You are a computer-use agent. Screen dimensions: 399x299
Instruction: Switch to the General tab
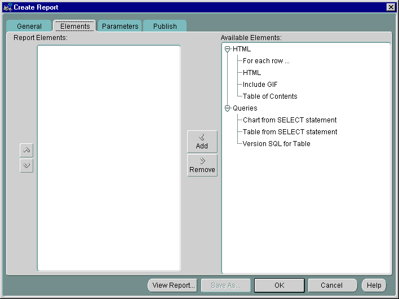coord(29,26)
